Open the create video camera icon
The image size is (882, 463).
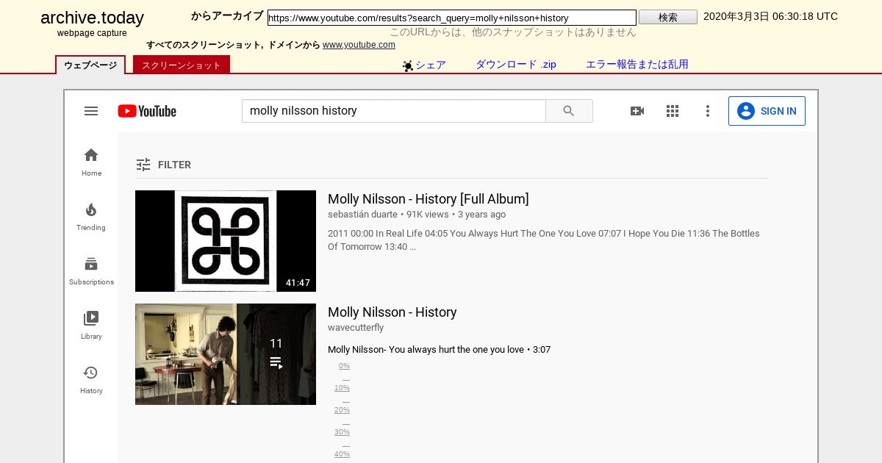[637, 111]
